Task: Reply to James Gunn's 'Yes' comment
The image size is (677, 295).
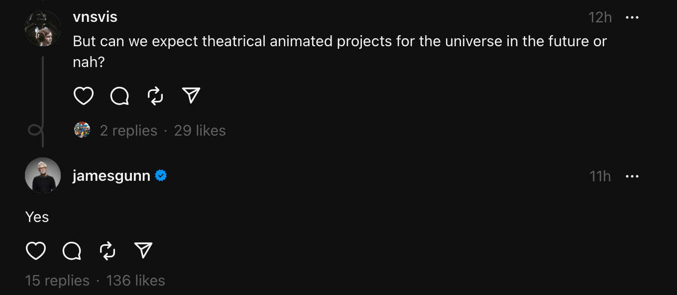Action: click(x=71, y=251)
